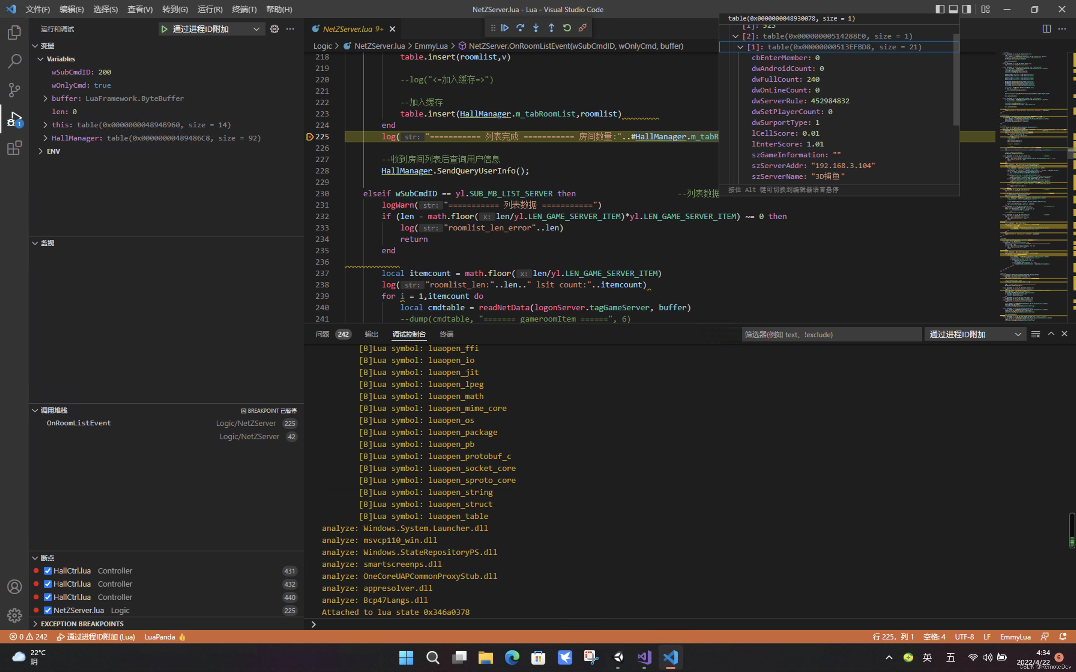Open the 文件(F) menu
The width and height of the screenshot is (1076, 672).
(x=37, y=9)
